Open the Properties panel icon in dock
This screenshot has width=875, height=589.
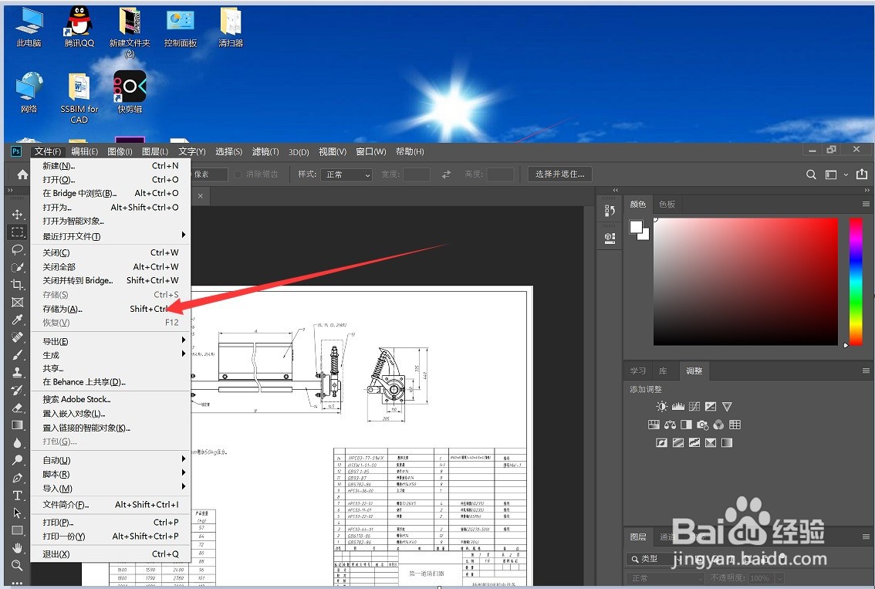[610, 238]
